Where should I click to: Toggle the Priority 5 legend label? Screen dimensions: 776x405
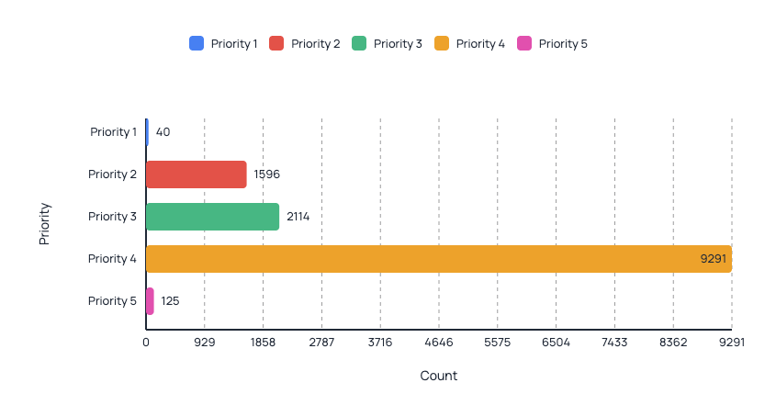(563, 43)
